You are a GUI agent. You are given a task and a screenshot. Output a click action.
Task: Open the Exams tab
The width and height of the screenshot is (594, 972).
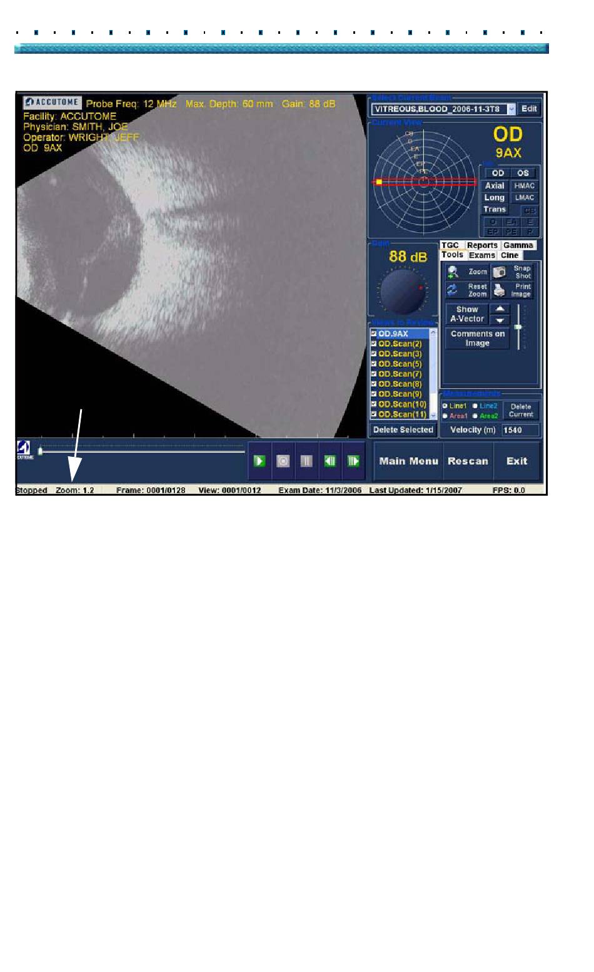pos(482,255)
